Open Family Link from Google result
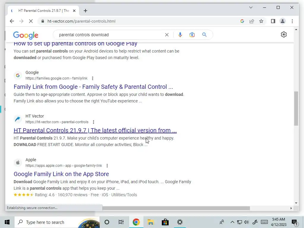 (x=93, y=87)
